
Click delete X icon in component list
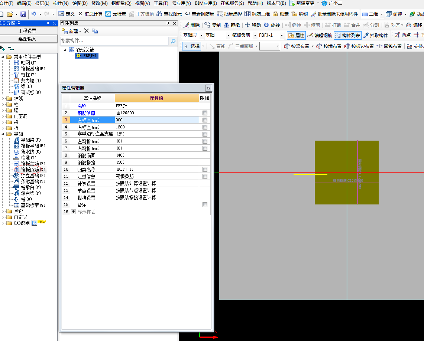[x=87, y=31]
